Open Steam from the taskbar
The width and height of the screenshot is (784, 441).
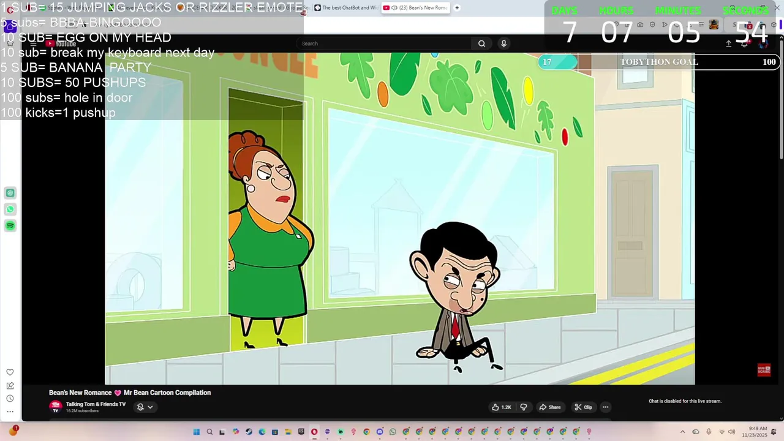(x=249, y=432)
